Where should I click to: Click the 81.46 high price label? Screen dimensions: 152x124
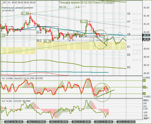point(25,13)
